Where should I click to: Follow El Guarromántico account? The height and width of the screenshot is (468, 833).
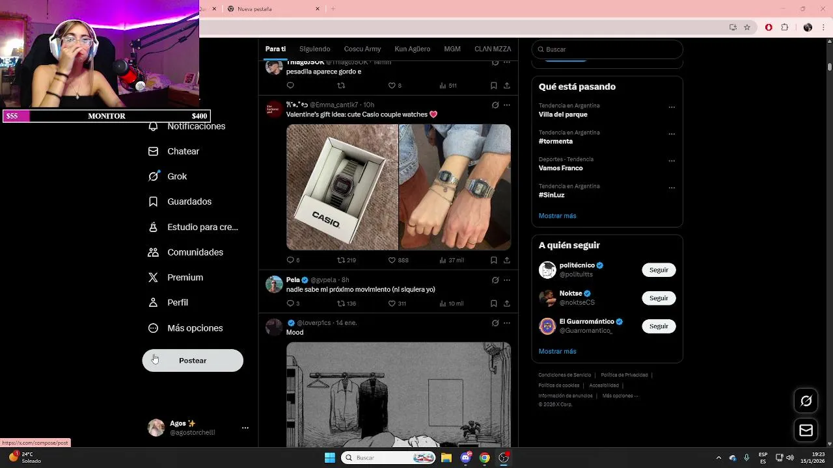(x=659, y=326)
